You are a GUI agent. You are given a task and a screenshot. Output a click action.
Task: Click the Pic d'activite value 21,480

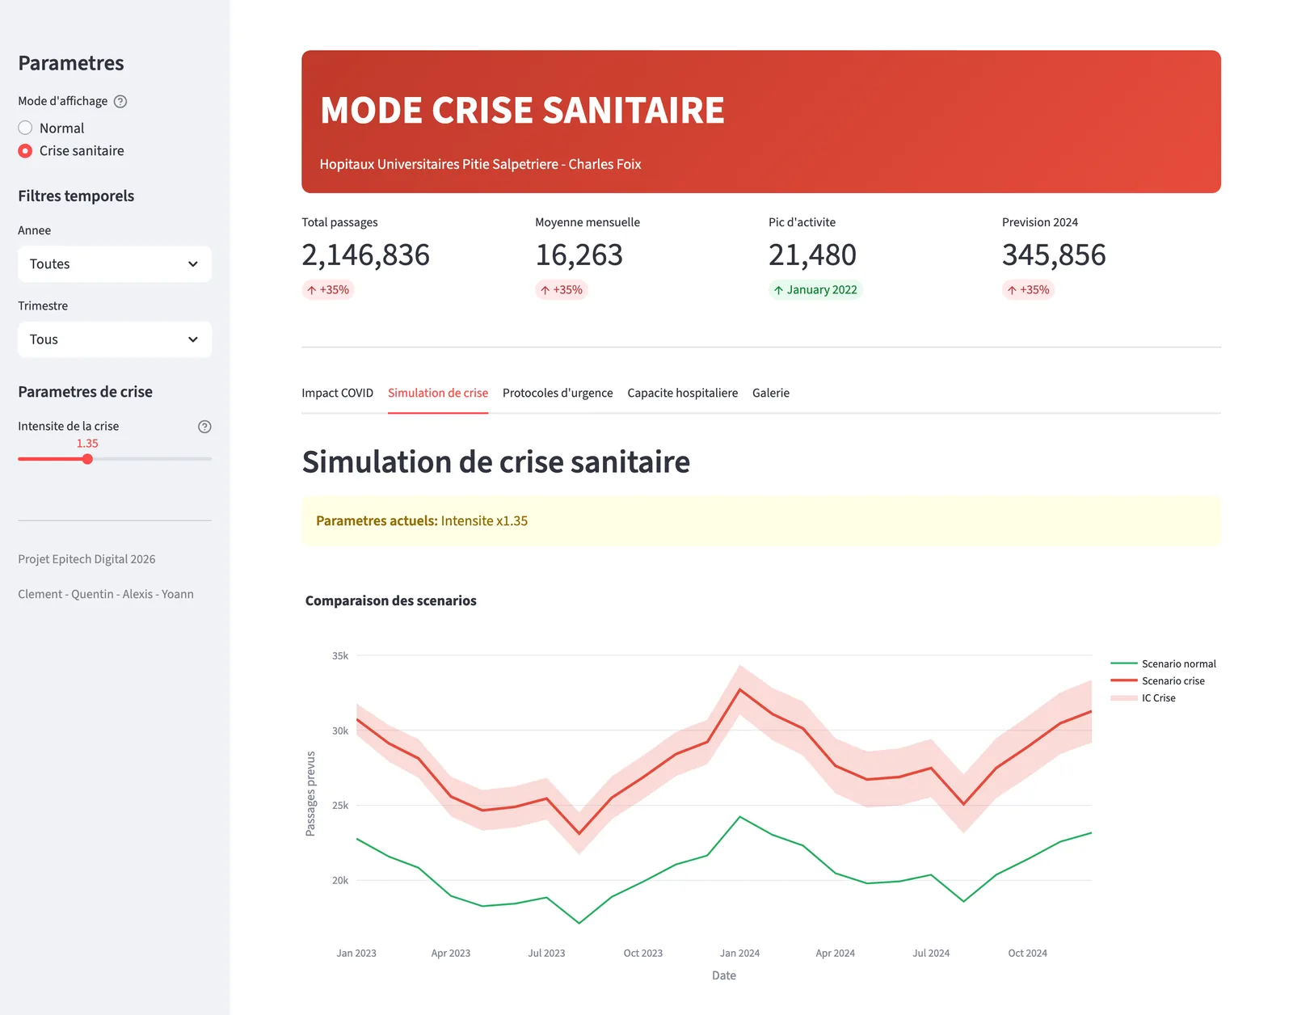click(x=812, y=255)
